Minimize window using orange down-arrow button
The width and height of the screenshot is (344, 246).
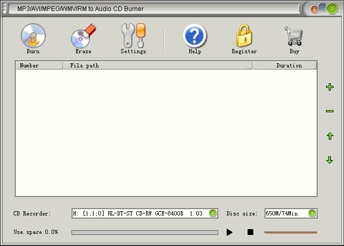tap(315, 9)
